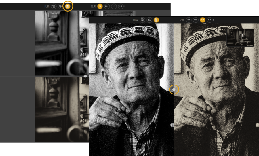Image resolution: width=259 pixels, height=156 pixels.
Task: Open zoom level stepper arrows in back window
Action: click(125, 6)
